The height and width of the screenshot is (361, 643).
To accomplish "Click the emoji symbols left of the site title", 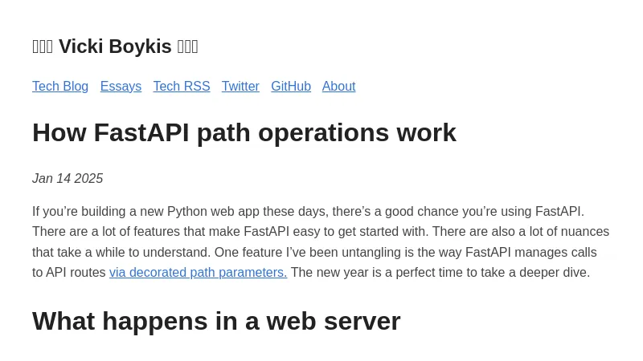I will pos(43,47).
